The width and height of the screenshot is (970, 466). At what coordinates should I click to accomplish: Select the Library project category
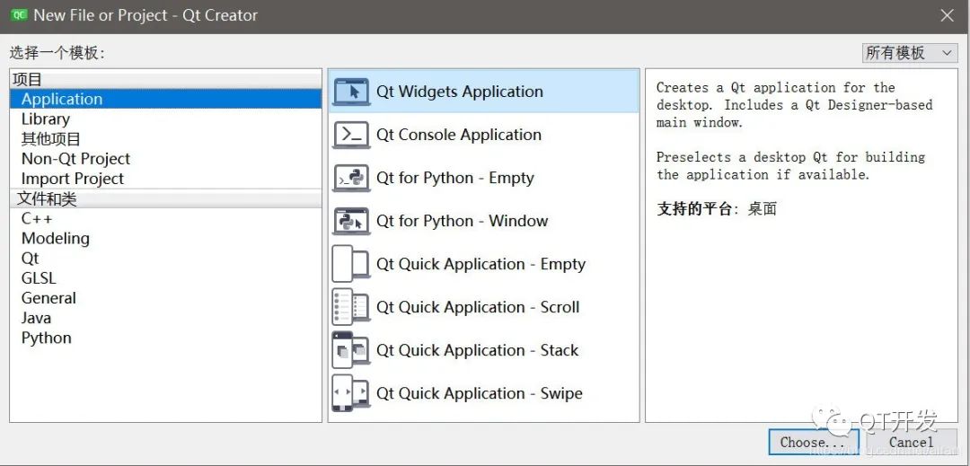coord(166,119)
